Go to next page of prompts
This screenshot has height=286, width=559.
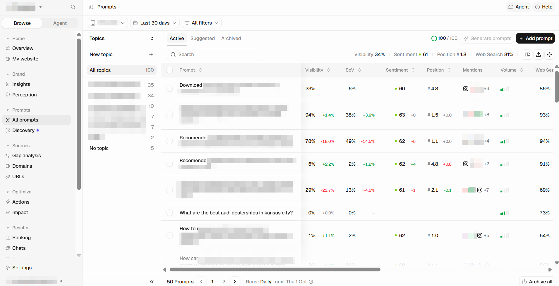point(235,282)
